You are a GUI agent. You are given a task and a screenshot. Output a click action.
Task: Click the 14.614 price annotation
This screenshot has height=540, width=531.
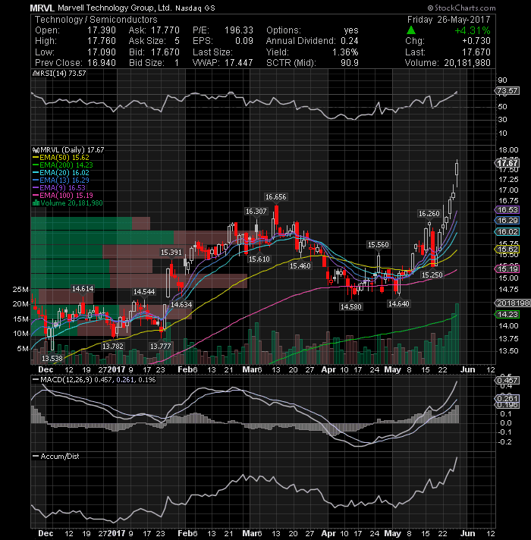[83, 289]
